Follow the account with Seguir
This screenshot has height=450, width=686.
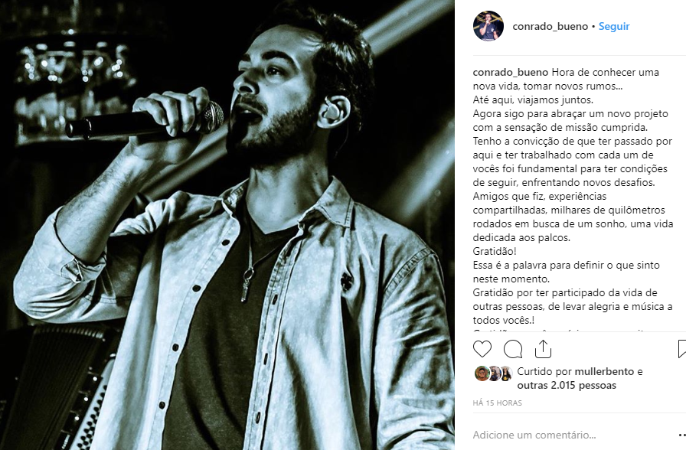[x=614, y=26]
